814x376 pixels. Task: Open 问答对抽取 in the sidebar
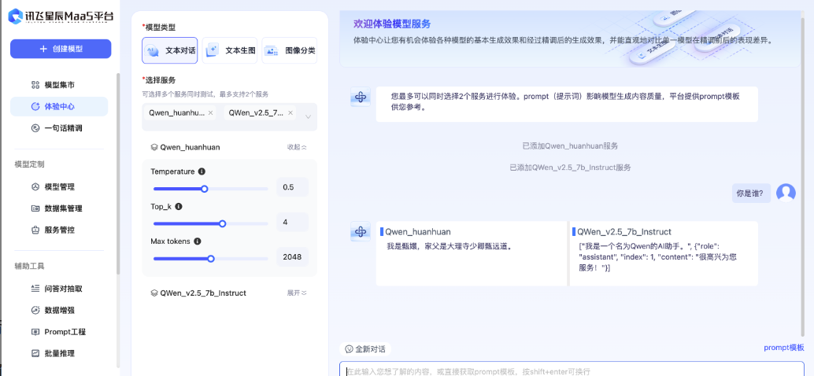pyautogui.click(x=63, y=289)
